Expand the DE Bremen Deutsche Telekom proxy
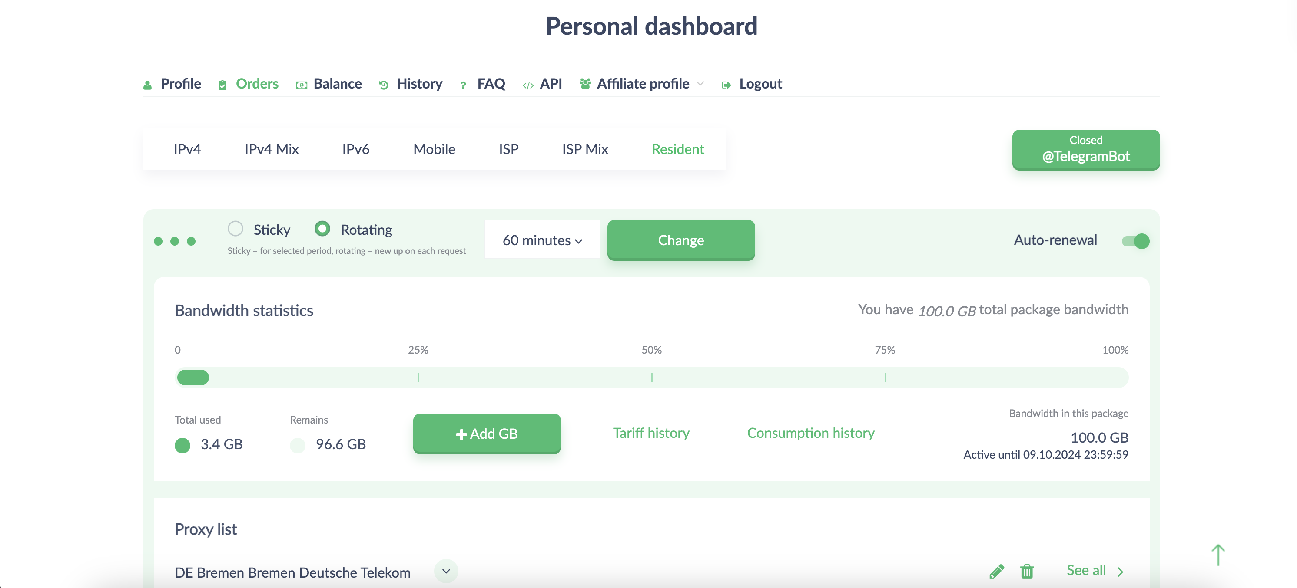 click(446, 572)
